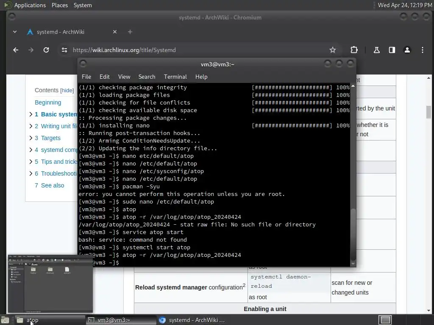434x325 pixels.
Task: Open System menu in top panel
Action: (x=83, y=5)
